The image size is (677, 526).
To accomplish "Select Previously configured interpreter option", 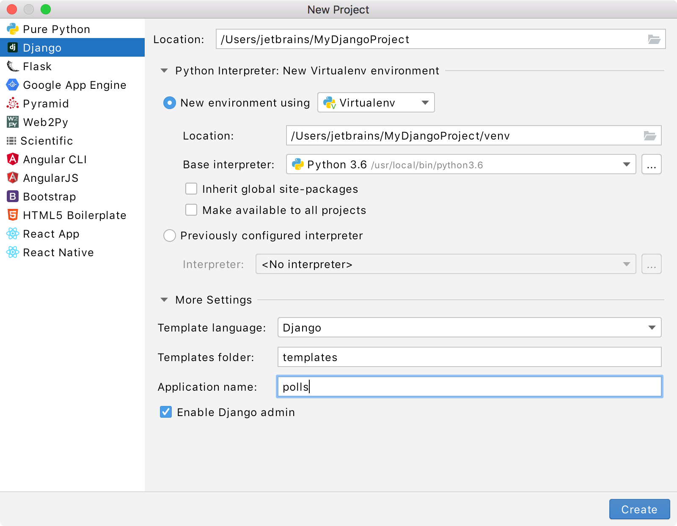I will pyautogui.click(x=169, y=236).
